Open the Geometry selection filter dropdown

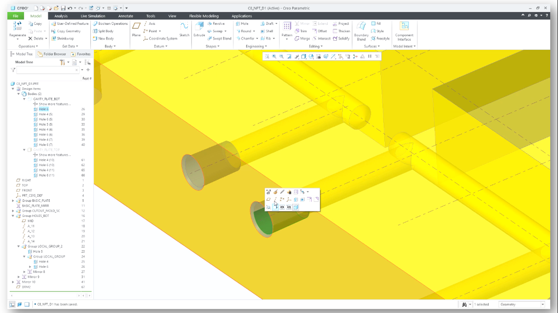(x=542, y=304)
